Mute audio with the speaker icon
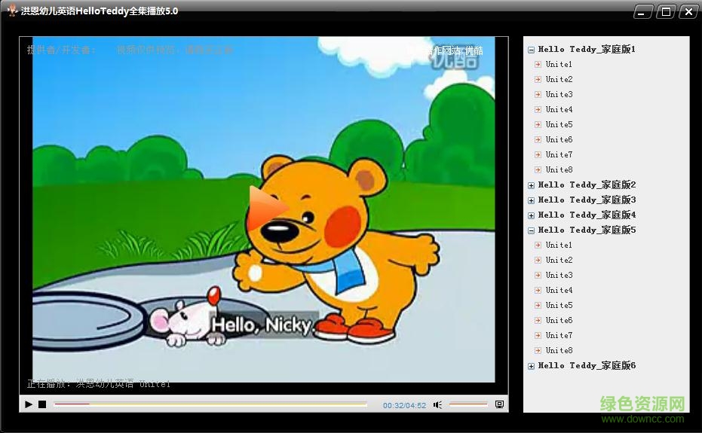 tap(437, 405)
